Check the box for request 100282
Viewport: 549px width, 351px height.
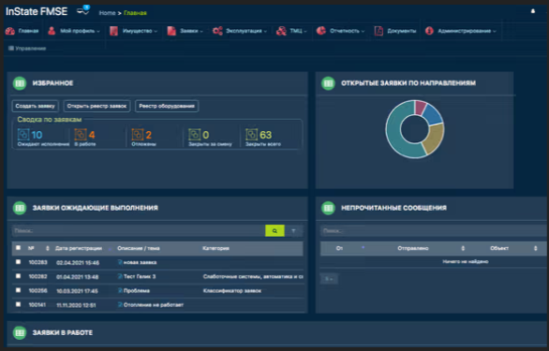pyautogui.click(x=18, y=276)
